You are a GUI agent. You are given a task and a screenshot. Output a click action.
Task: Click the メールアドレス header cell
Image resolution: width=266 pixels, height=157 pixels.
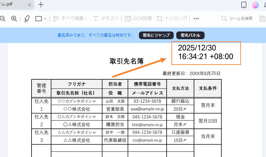click(x=147, y=93)
